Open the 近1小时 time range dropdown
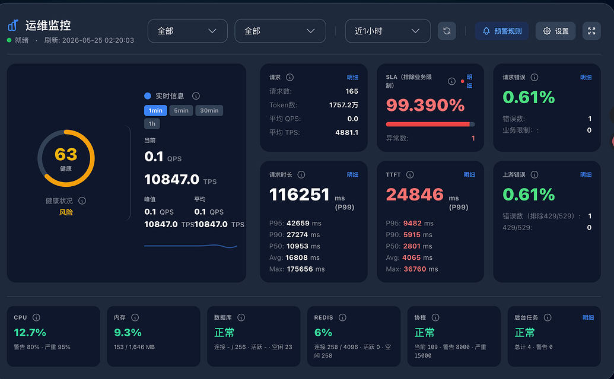Image resolution: width=614 pixels, height=379 pixels. (x=387, y=31)
